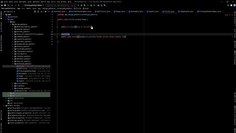The image size is (236, 133).
Task: Click Collapse All icon in Project panel
Action: coord(41,11)
